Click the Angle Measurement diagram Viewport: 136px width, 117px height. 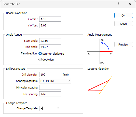pyautogui.click(x=100, y=51)
